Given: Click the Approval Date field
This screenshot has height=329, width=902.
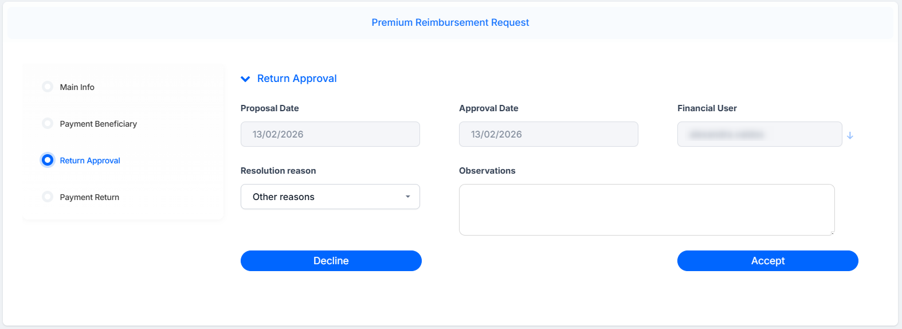Looking at the screenshot, I should [548, 134].
